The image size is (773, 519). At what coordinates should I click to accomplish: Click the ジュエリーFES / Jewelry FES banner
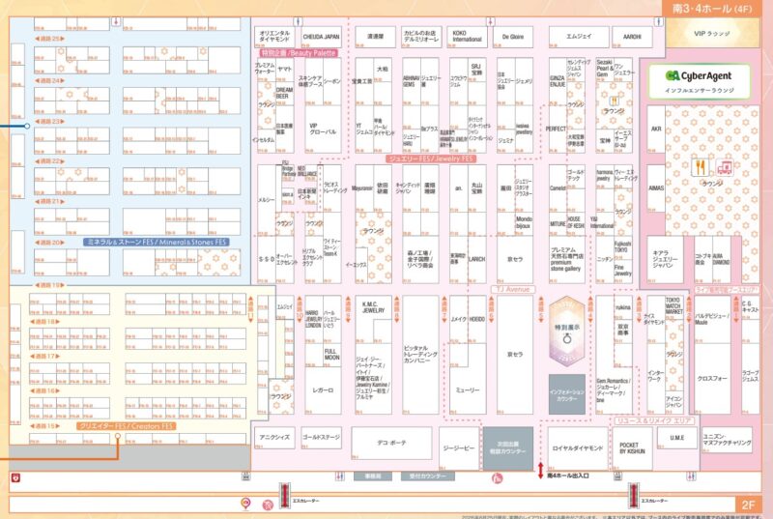(431, 159)
